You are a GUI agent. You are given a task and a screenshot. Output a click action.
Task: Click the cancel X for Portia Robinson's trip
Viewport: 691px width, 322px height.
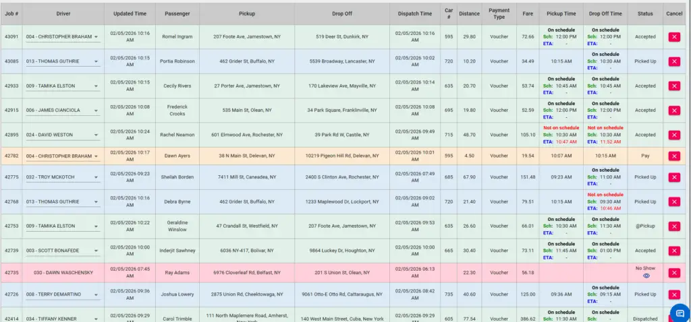point(673,61)
